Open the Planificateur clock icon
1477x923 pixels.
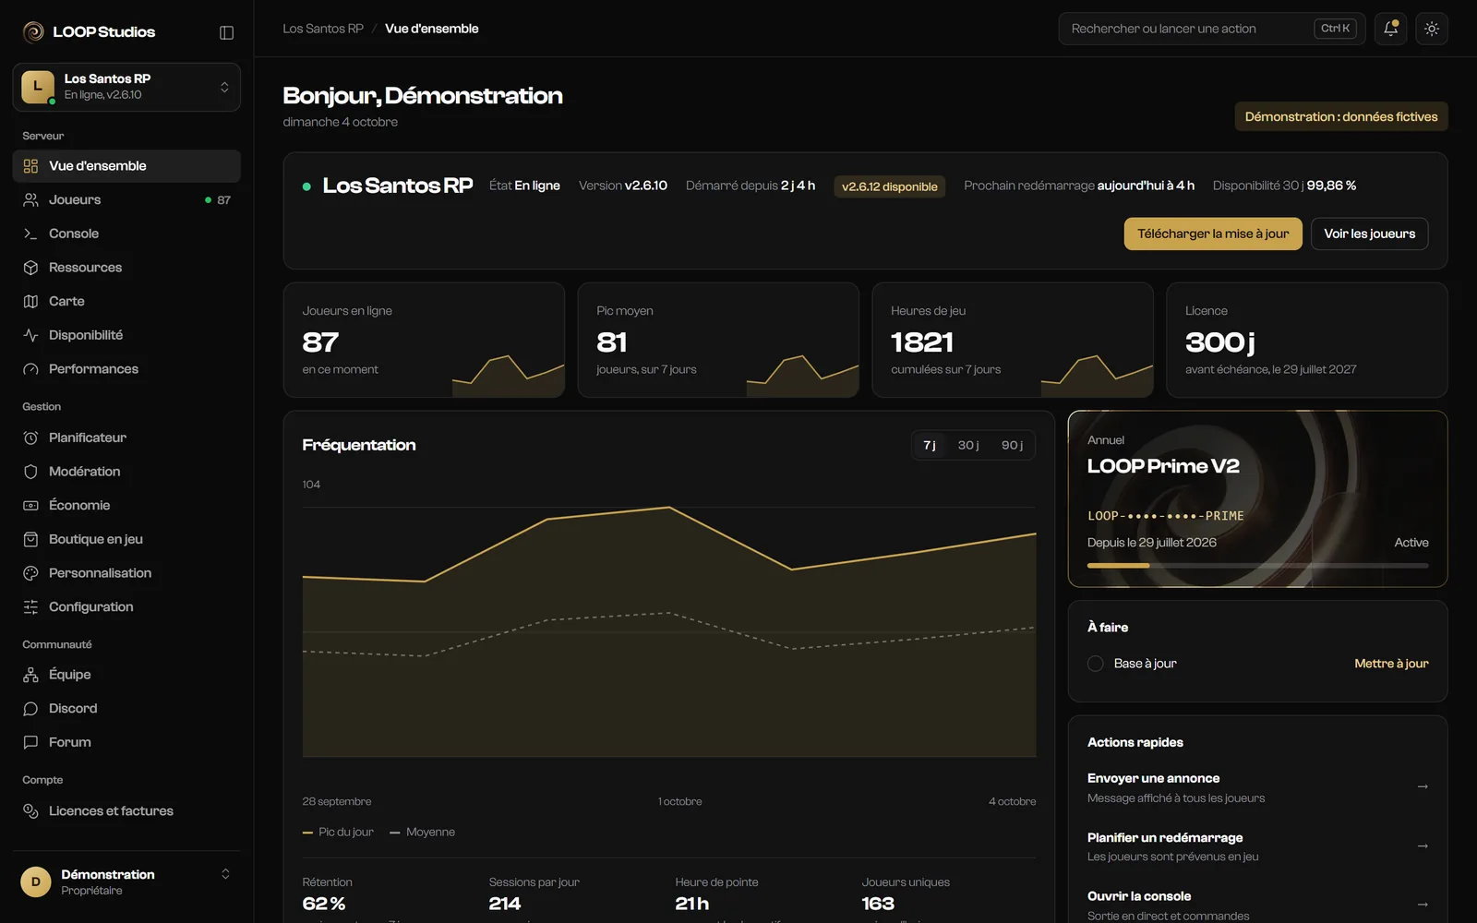click(30, 438)
